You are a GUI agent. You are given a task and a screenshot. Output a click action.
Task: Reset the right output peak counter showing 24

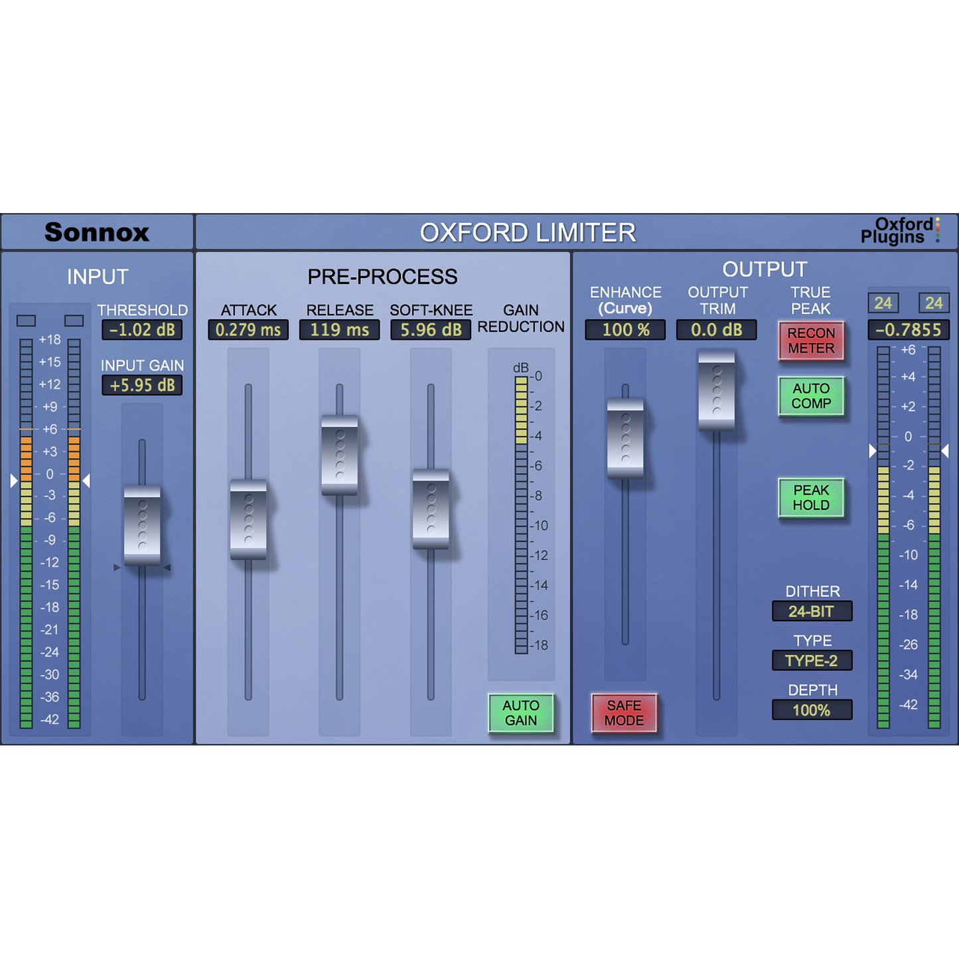click(x=933, y=303)
